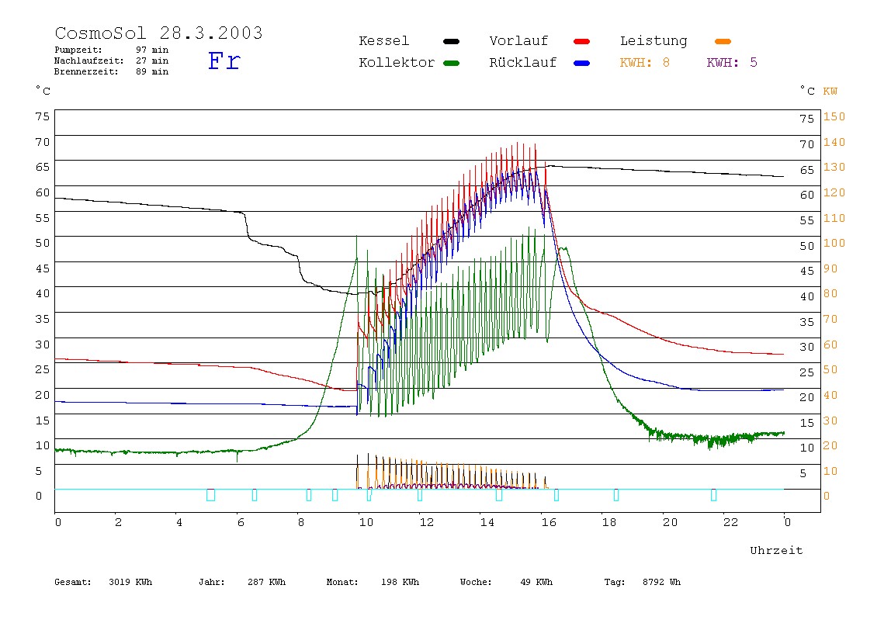Screen dimensions: 891x630
Task: Click the "Kessel" legend label
Action: tap(383, 41)
